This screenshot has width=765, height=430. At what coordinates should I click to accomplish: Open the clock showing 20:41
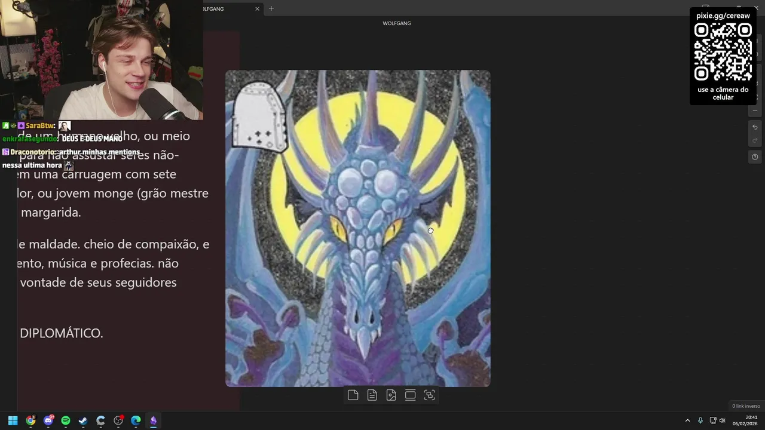[745, 420]
